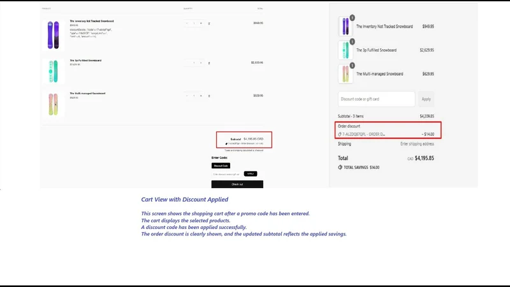Click the 'Enter shipping address' text

point(417,144)
